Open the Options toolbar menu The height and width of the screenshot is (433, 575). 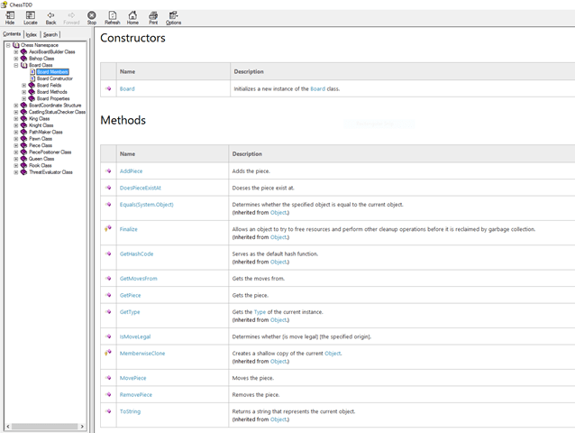[173, 18]
